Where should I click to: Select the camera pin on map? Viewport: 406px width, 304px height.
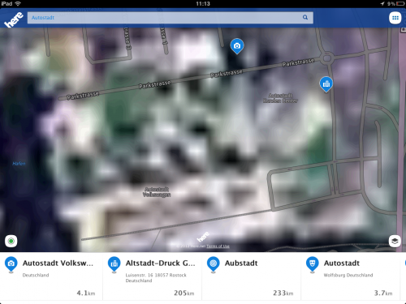pos(237,46)
